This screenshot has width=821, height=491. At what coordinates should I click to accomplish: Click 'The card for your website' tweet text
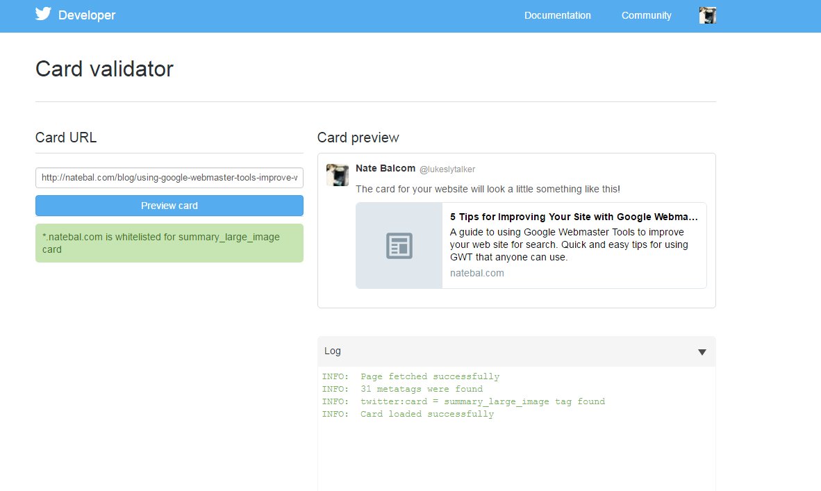488,189
